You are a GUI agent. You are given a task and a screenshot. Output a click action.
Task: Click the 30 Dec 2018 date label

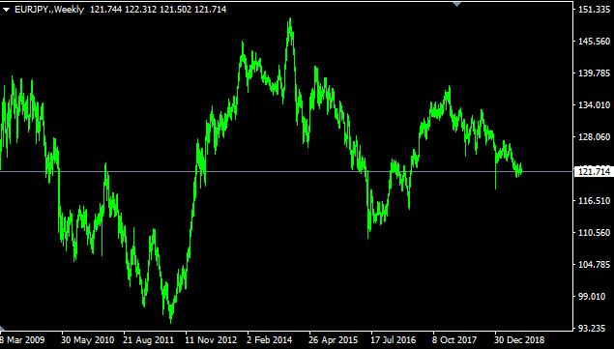click(x=519, y=340)
